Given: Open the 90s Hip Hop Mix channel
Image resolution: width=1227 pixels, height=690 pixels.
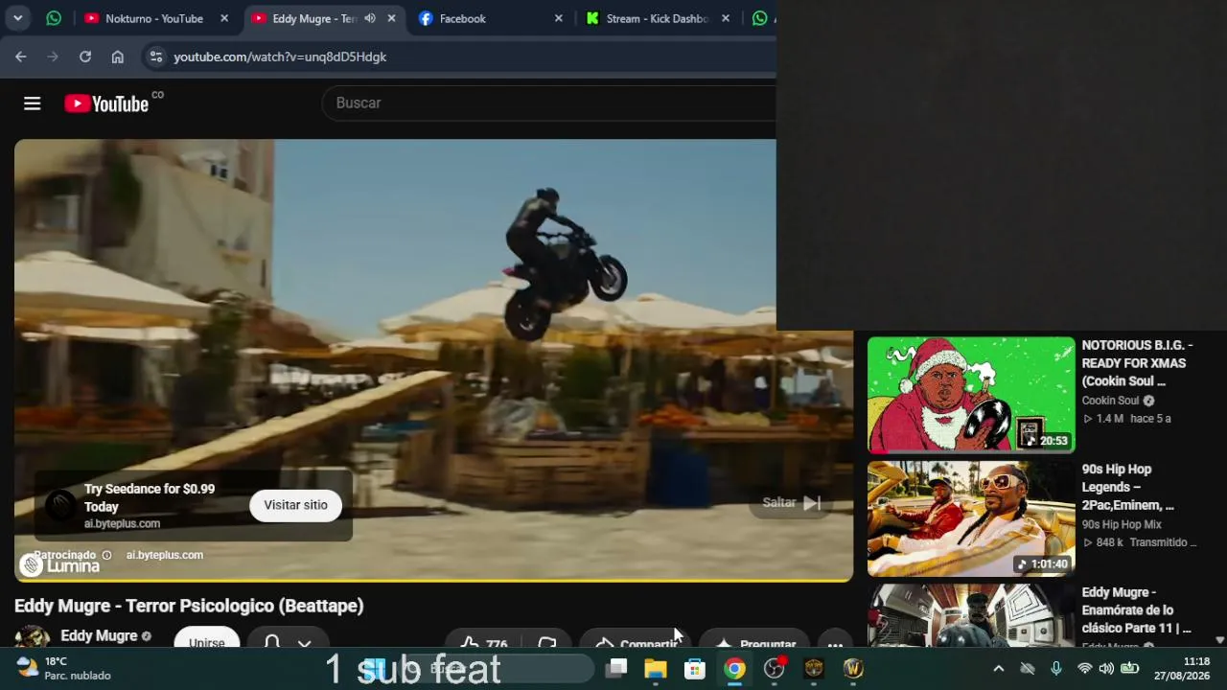Looking at the screenshot, I should pyautogui.click(x=1122, y=524).
